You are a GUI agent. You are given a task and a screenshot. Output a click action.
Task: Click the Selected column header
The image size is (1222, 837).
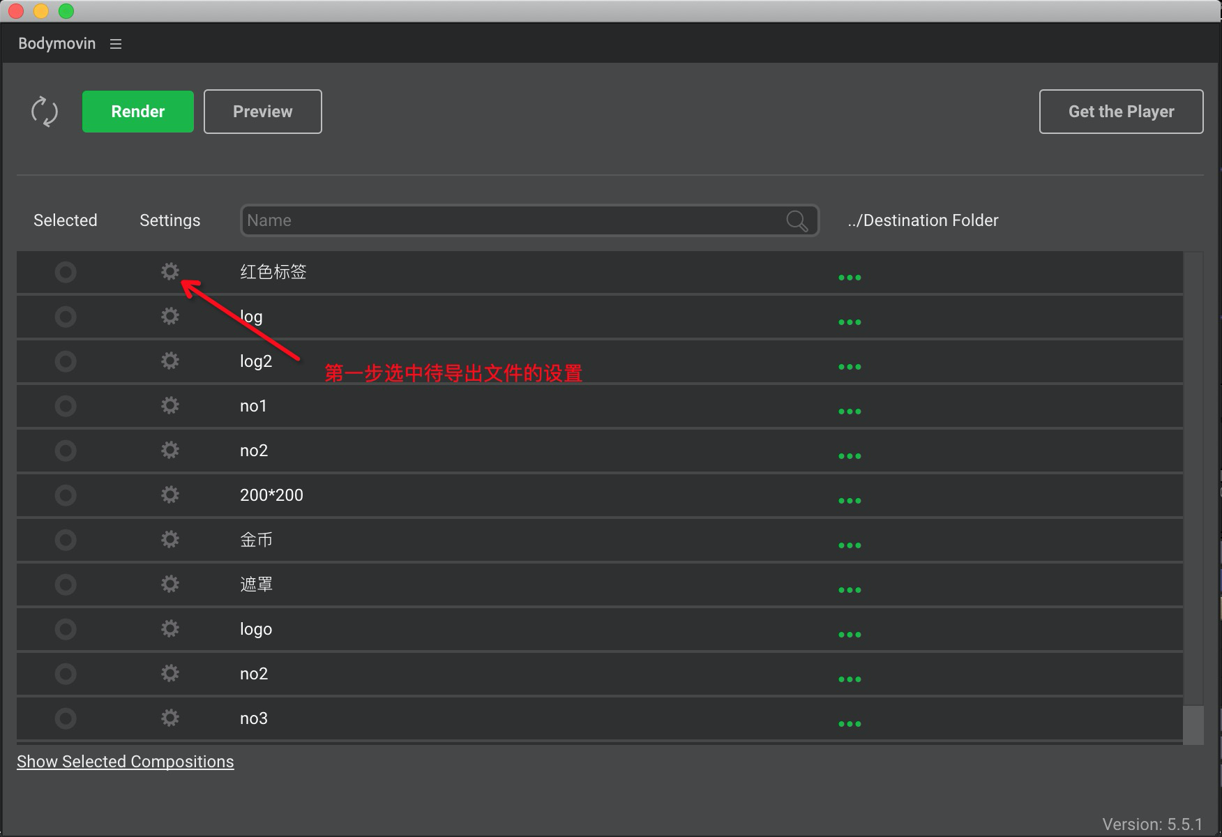(66, 220)
